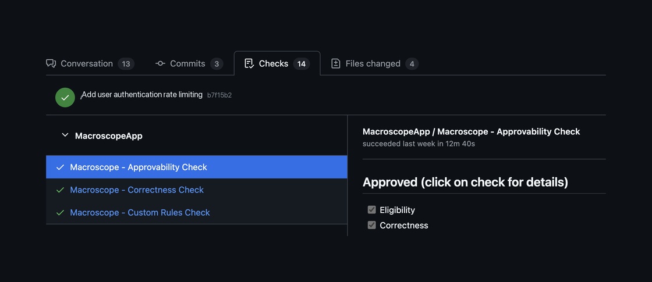This screenshot has width=652, height=282.
Task: Open the Conversation tab
Action: pos(87,64)
